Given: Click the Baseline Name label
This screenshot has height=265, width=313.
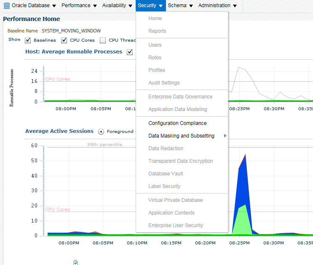Looking at the screenshot, I should click(23, 31).
